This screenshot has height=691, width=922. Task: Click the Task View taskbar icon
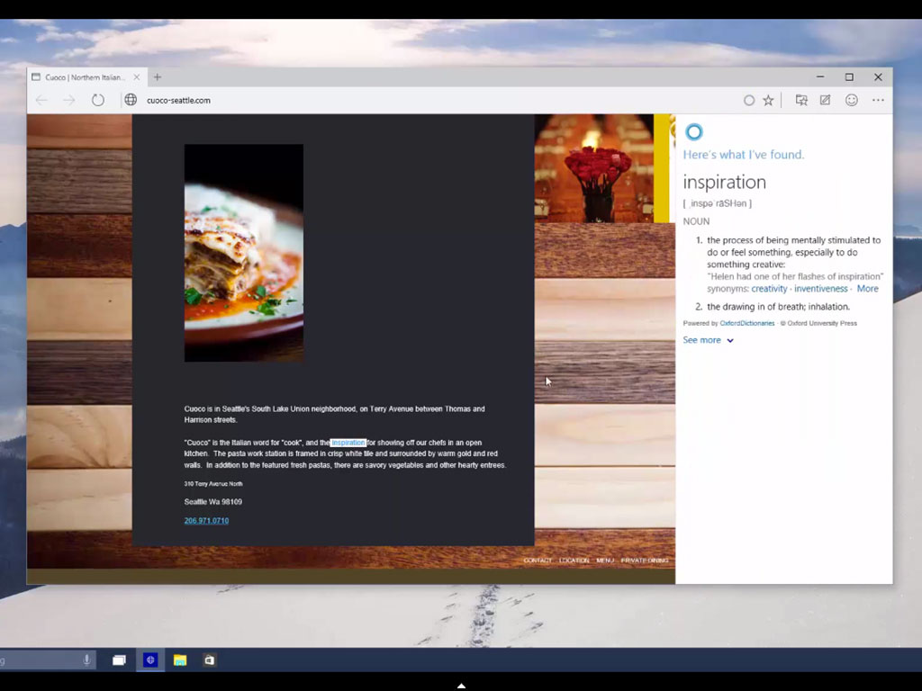pyautogui.click(x=119, y=660)
